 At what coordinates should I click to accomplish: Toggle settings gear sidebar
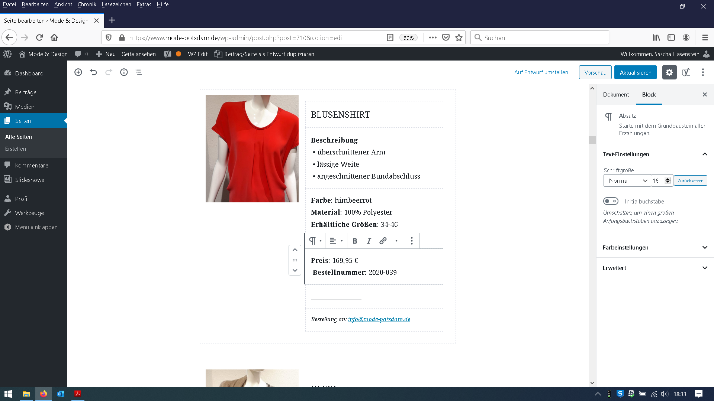[x=669, y=72]
